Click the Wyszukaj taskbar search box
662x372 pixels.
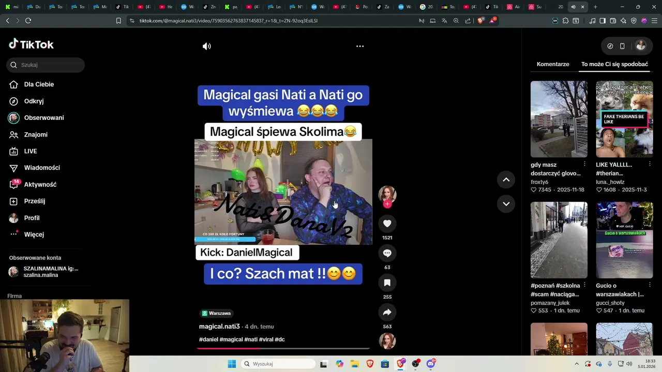(x=278, y=364)
